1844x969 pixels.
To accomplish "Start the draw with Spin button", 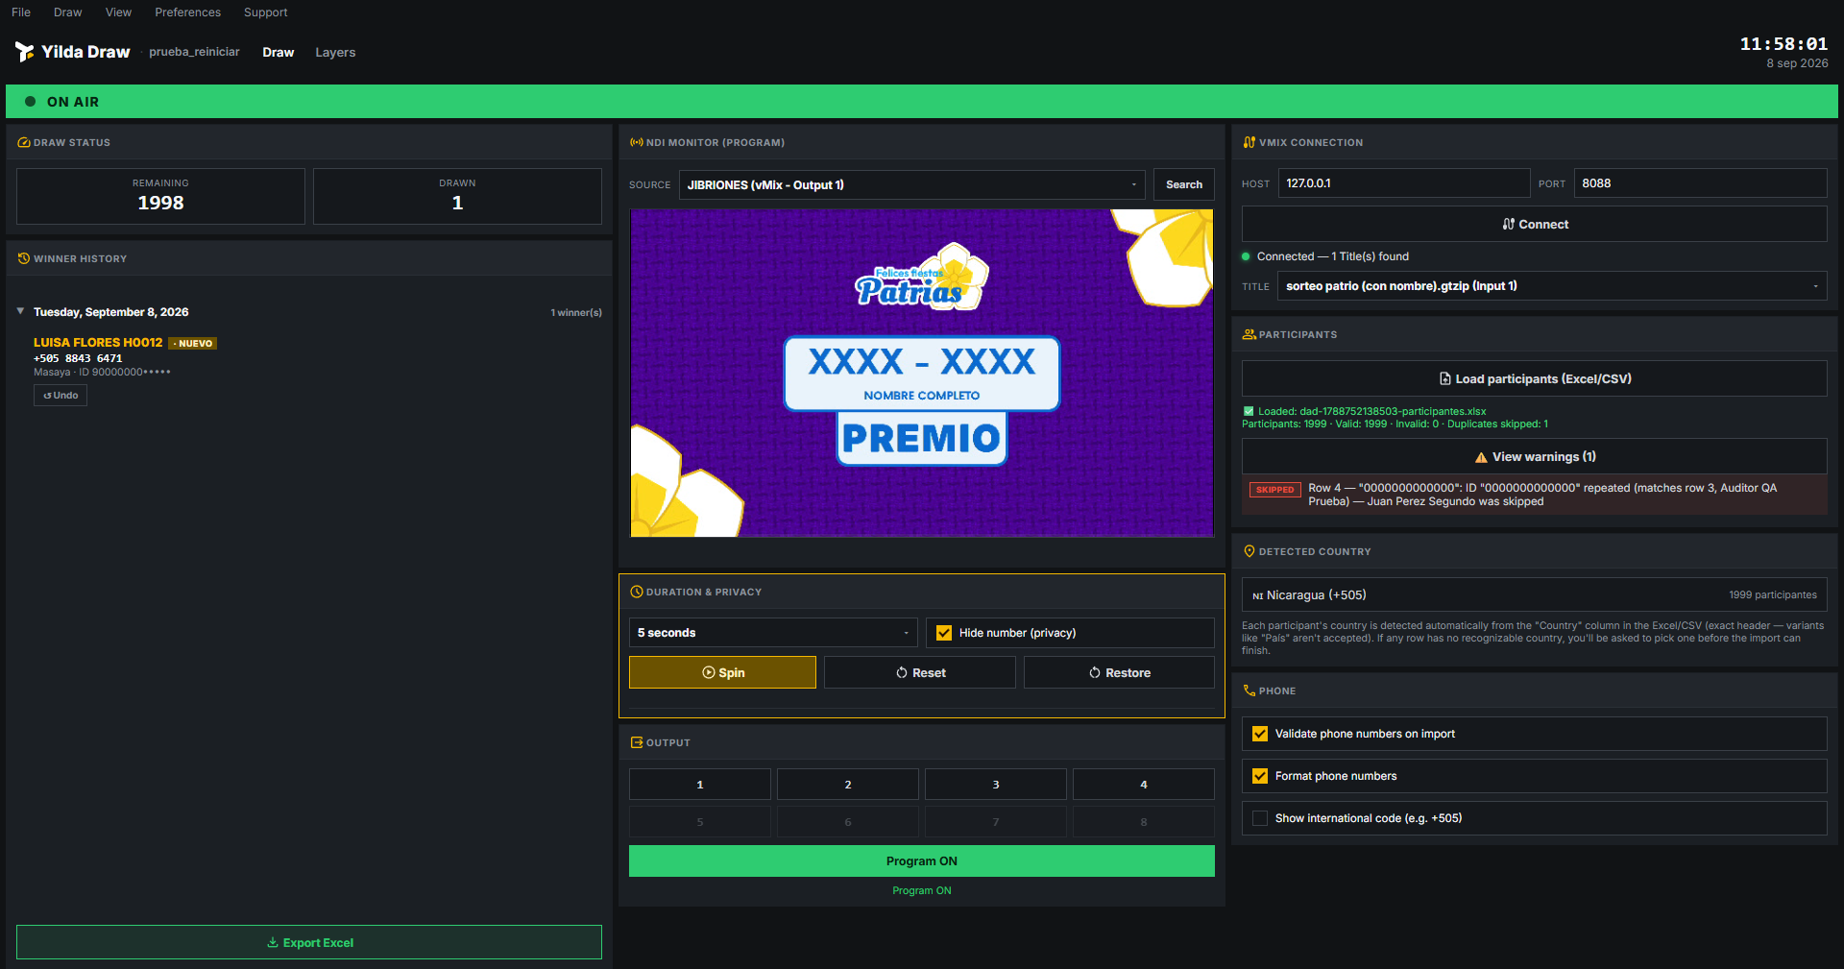I will tap(722, 672).
